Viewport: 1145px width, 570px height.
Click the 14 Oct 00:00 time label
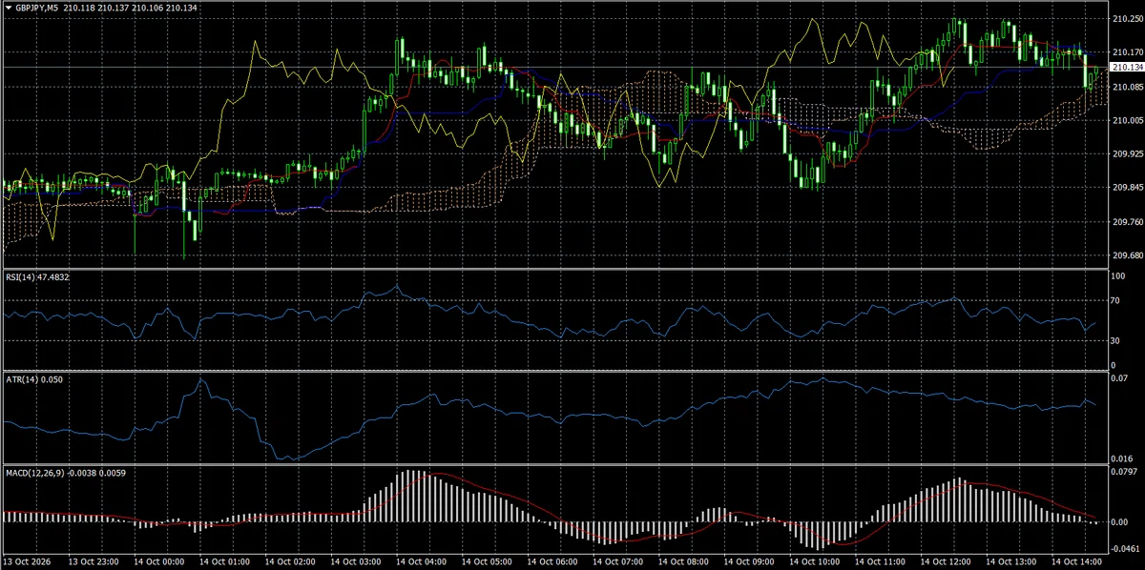158,562
